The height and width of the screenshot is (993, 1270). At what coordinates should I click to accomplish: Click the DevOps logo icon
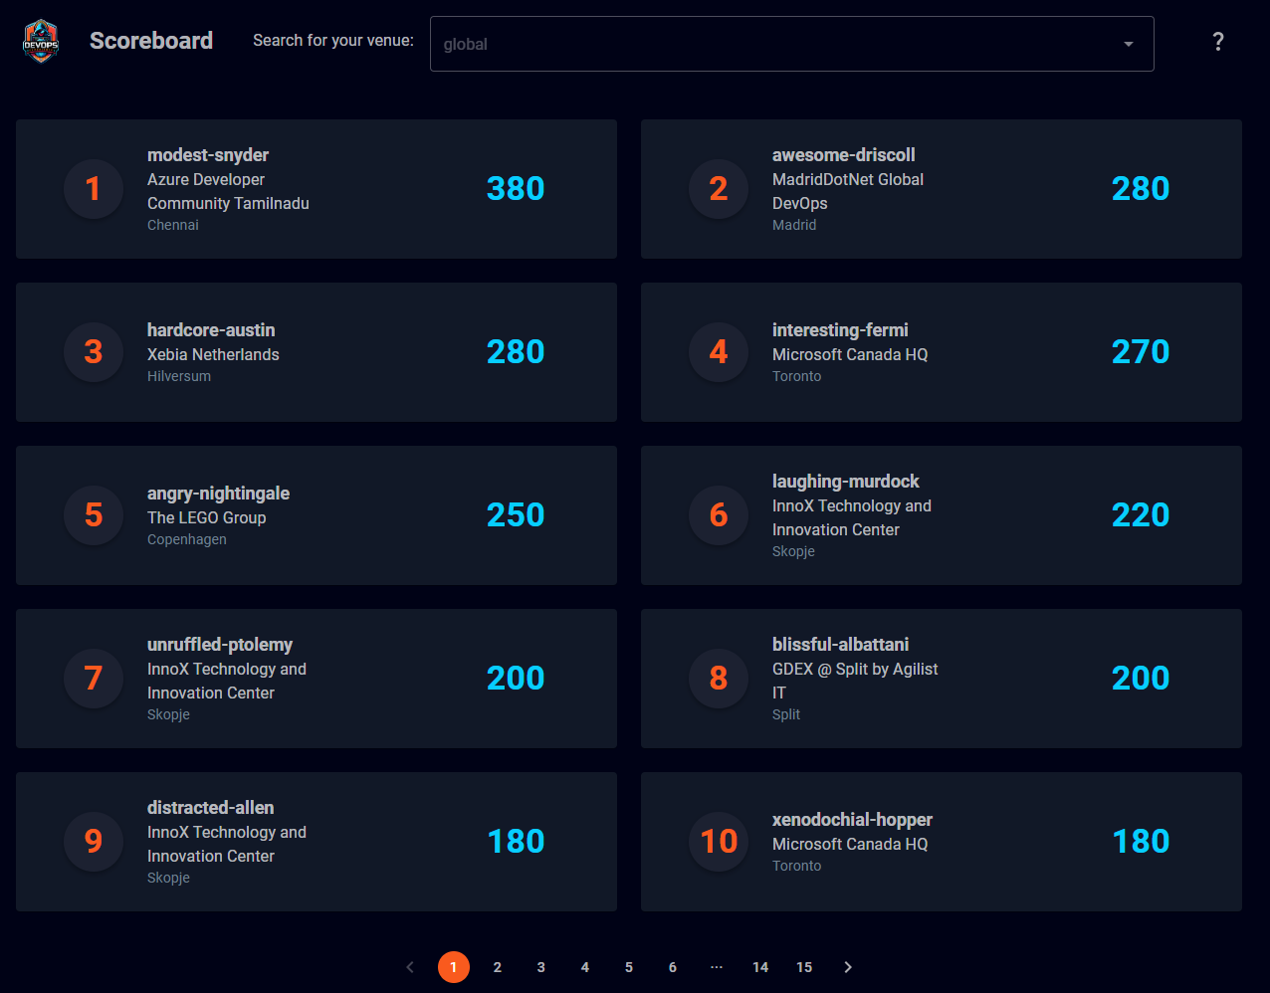click(41, 41)
